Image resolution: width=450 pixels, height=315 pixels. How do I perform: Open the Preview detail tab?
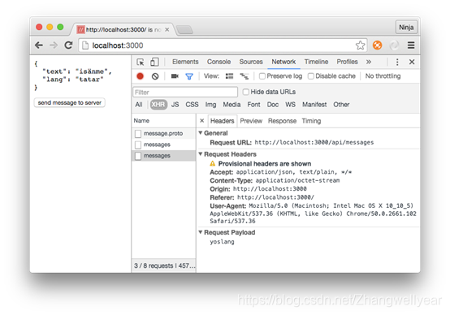[251, 121]
